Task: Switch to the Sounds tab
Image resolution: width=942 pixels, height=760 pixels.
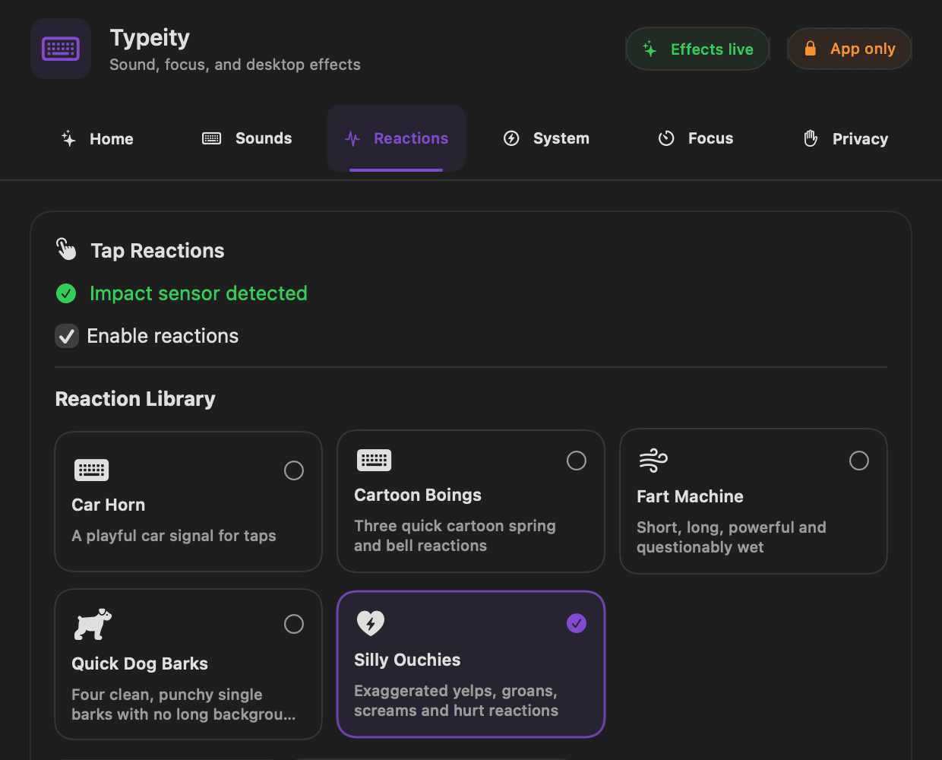Action: point(247,138)
